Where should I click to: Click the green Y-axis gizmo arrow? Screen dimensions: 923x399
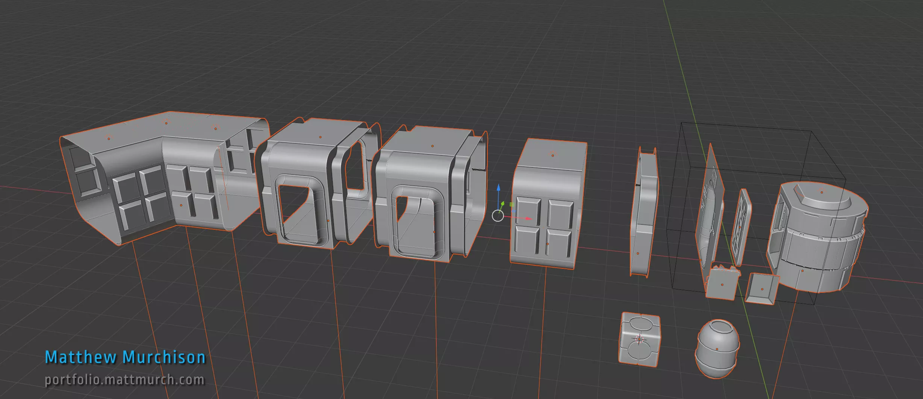[502, 204]
